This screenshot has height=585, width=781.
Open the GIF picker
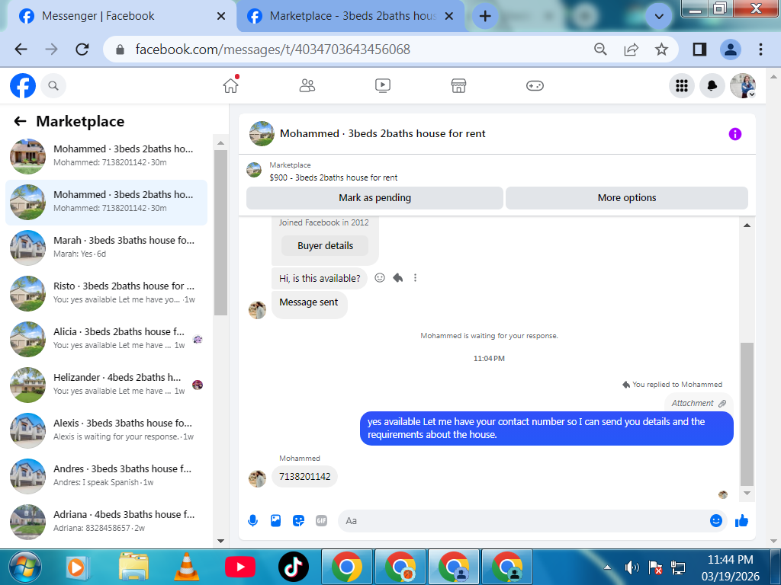pyautogui.click(x=321, y=521)
